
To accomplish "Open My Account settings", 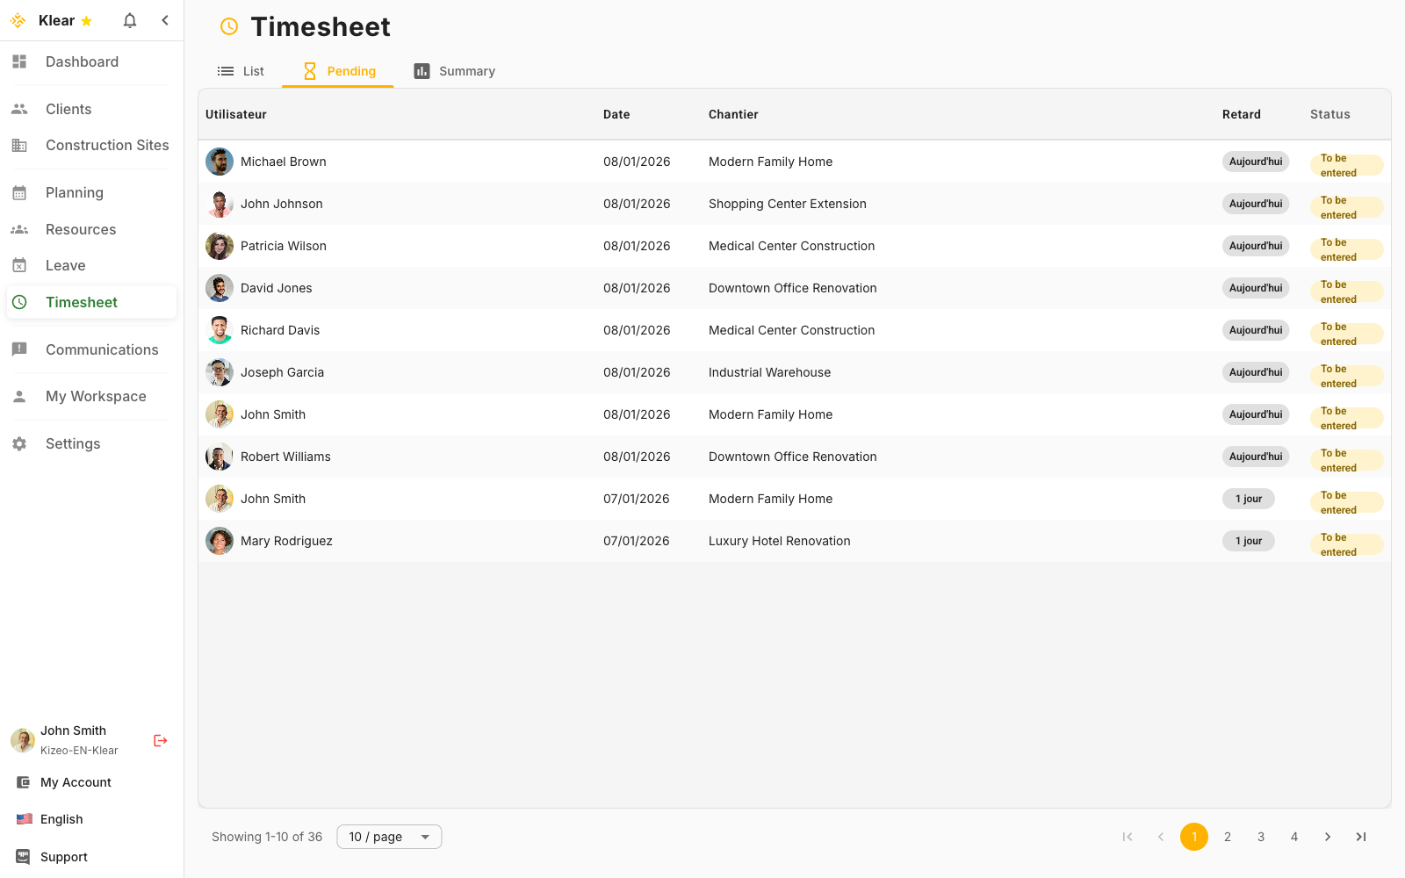I will pyautogui.click(x=76, y=782).
